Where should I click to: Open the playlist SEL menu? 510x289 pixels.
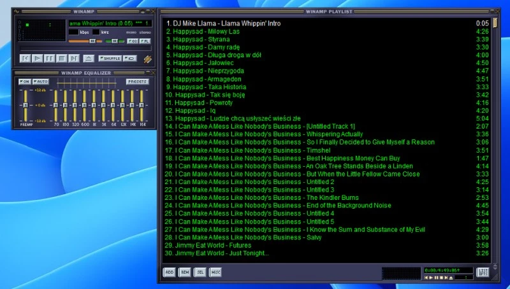[x=200, y=272]
